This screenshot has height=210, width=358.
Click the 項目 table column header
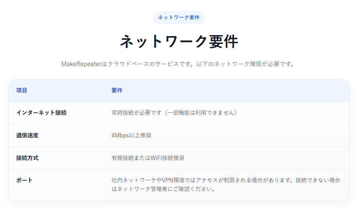pyautogui.click(x=20, y=90)
